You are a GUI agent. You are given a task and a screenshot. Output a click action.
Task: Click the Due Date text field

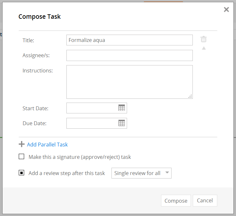(92, 123)
